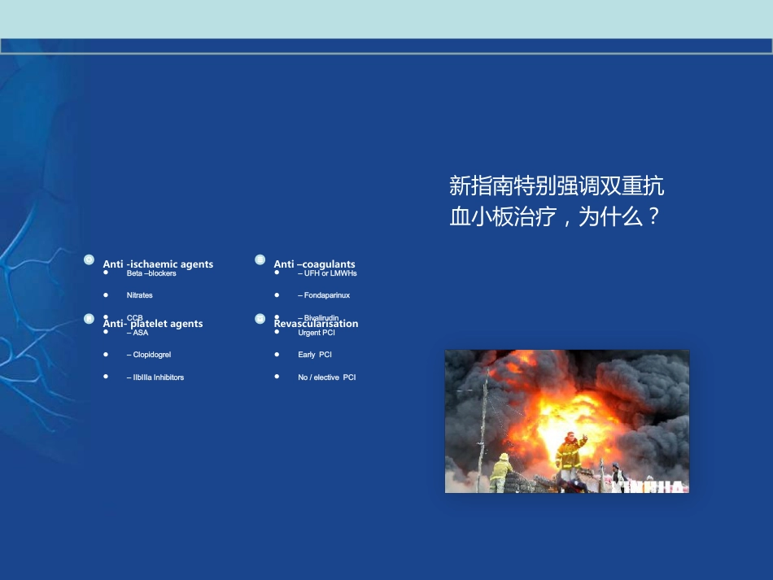
Task: Click the dark blue header bar
Action: coord(386,46)
